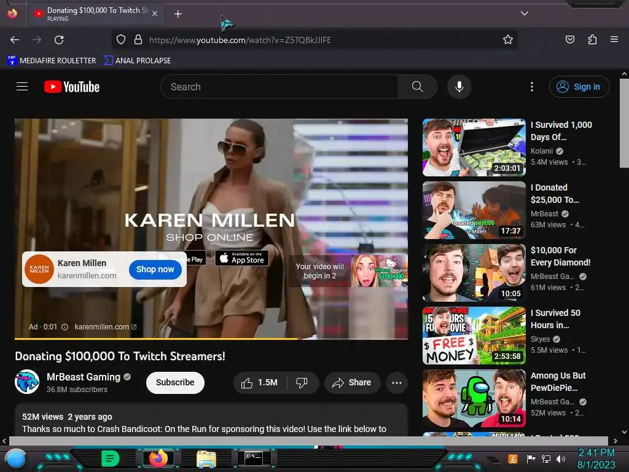Viewport: 629px width, 472px height.
Task: Click the I Survived 1,000 Days Of title
Action: point(561,131)
